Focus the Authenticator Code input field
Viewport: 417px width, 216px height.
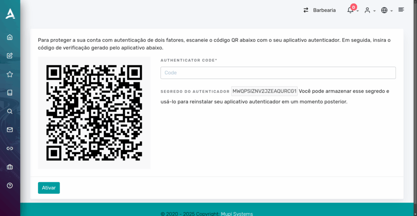pos(278,73)
